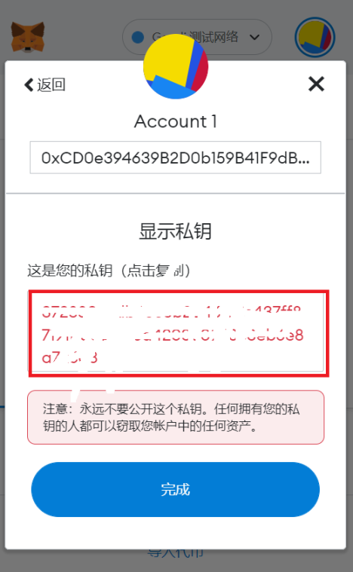The height and width of the screenshot is (572, 353).
Task: Click the Account 1 name label
Action: (x=176, y=121)
